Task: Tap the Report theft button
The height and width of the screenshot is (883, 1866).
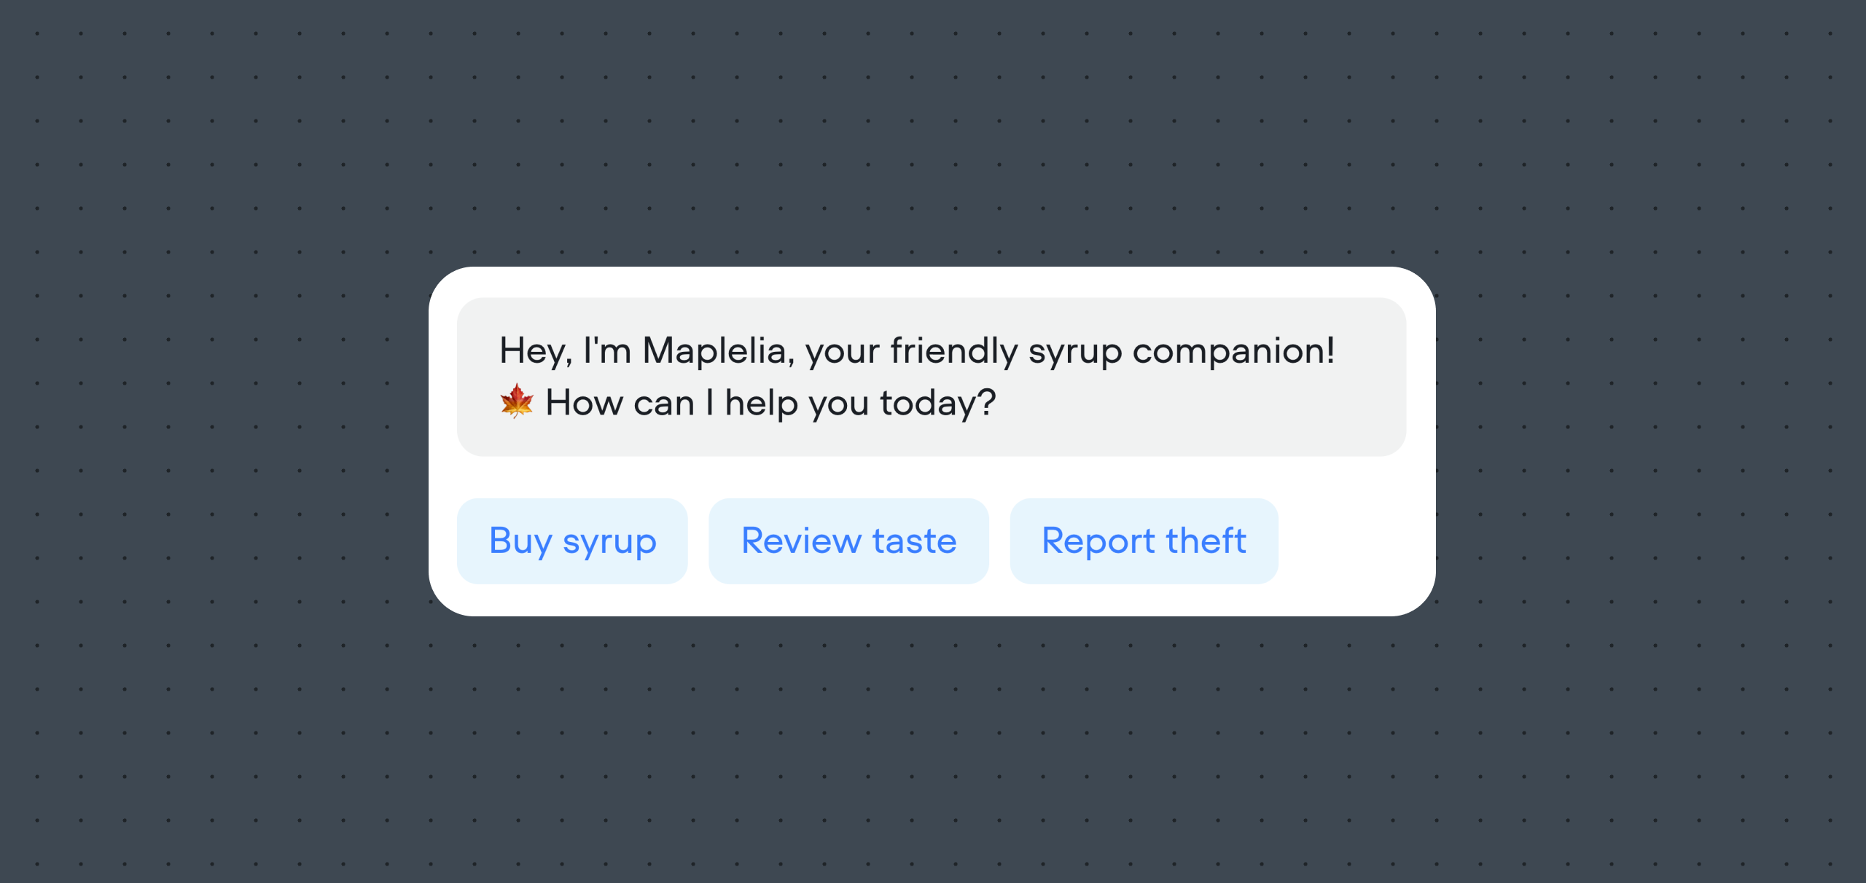Action: coord(1144,541)
